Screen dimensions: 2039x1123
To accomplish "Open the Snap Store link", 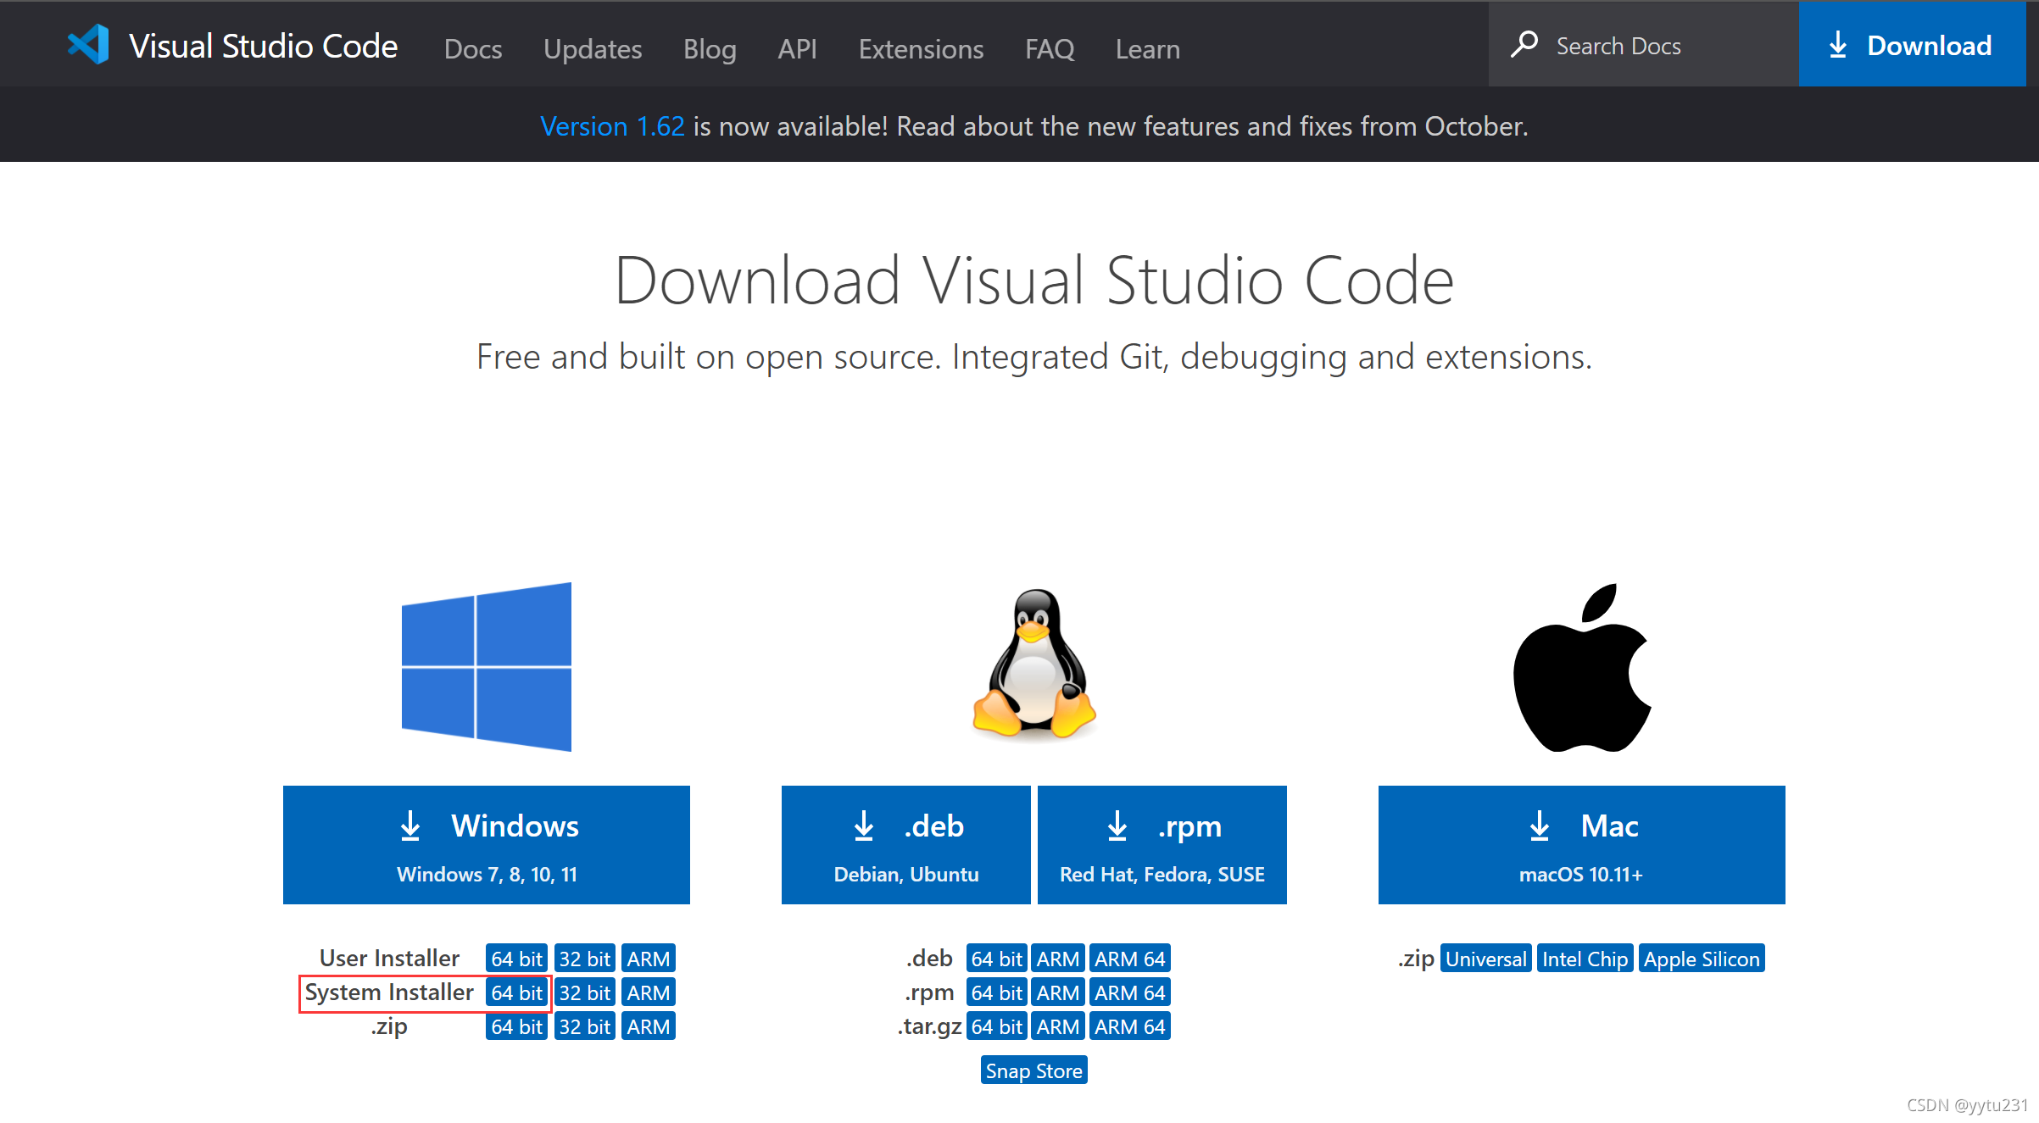I will point(1033,1070).
